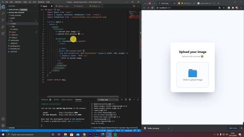
Task: Close the Chrome downloads bar
Action: [241, 128]
